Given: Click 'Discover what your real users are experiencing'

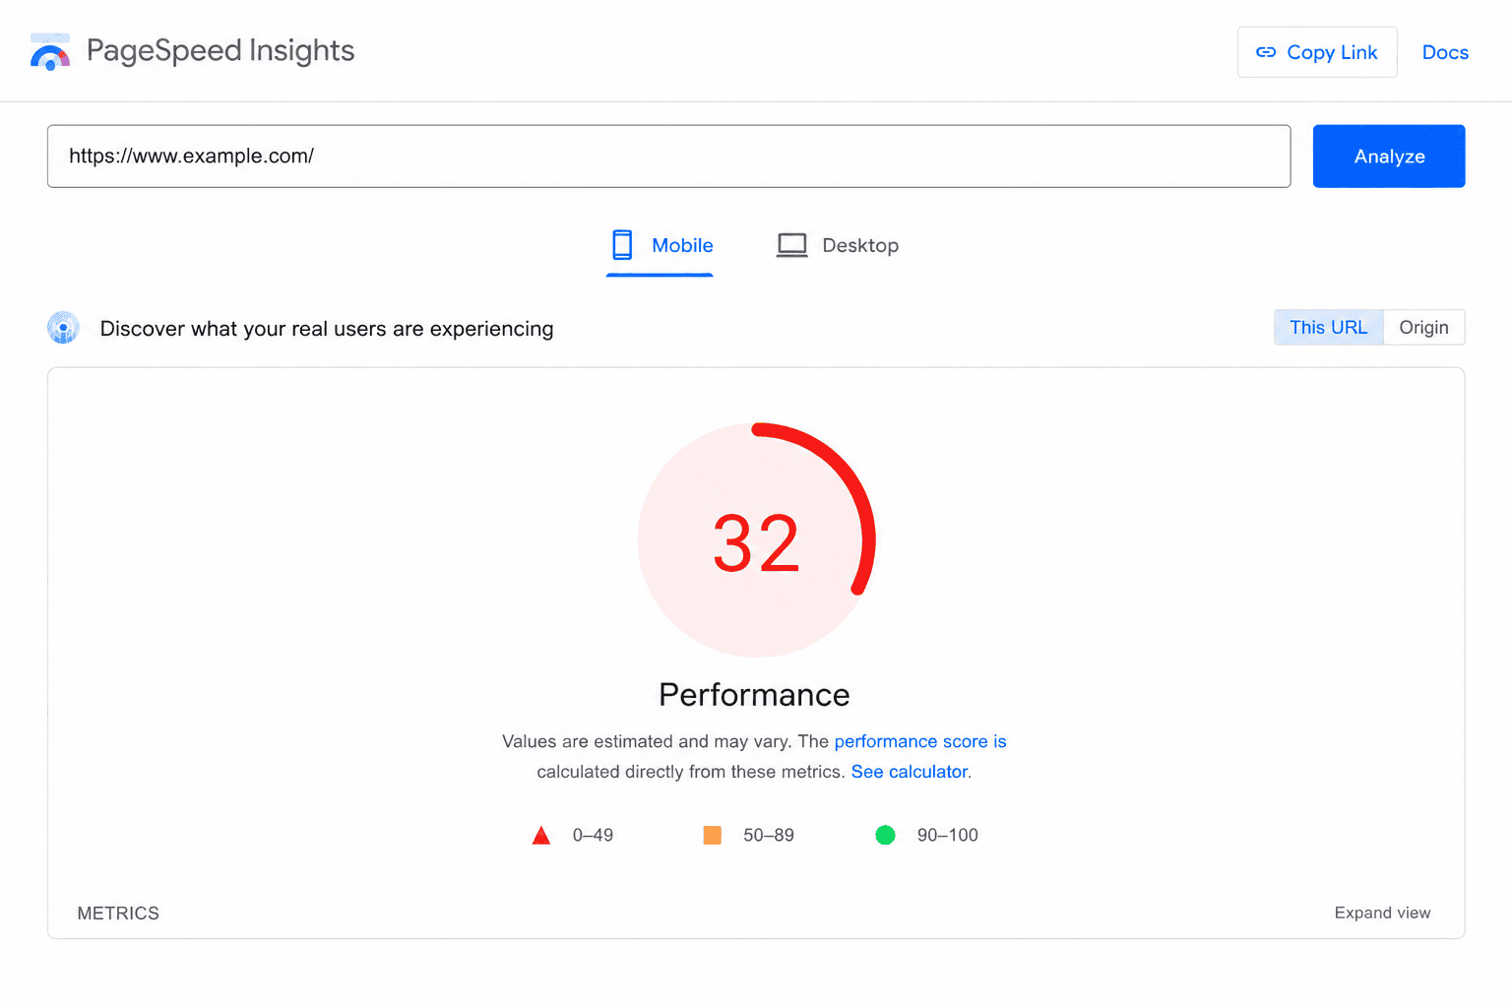Looking at the screenshot, I should point(327,329).
